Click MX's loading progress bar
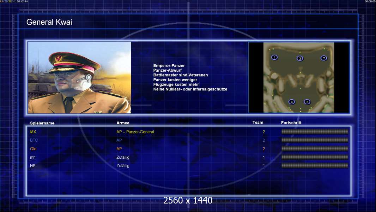 click(x=315, y=131)
